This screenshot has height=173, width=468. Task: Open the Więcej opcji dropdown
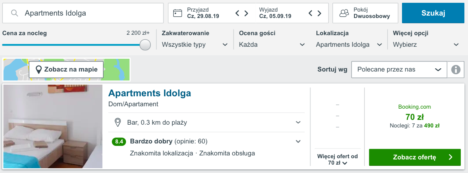coord(426,45)
